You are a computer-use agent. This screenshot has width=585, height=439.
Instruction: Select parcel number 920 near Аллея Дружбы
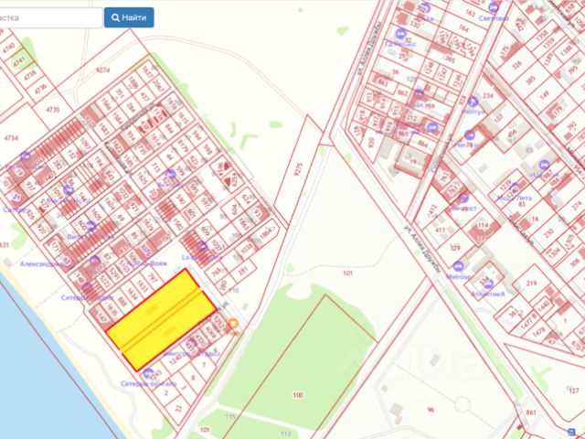[x=371, y=143]
